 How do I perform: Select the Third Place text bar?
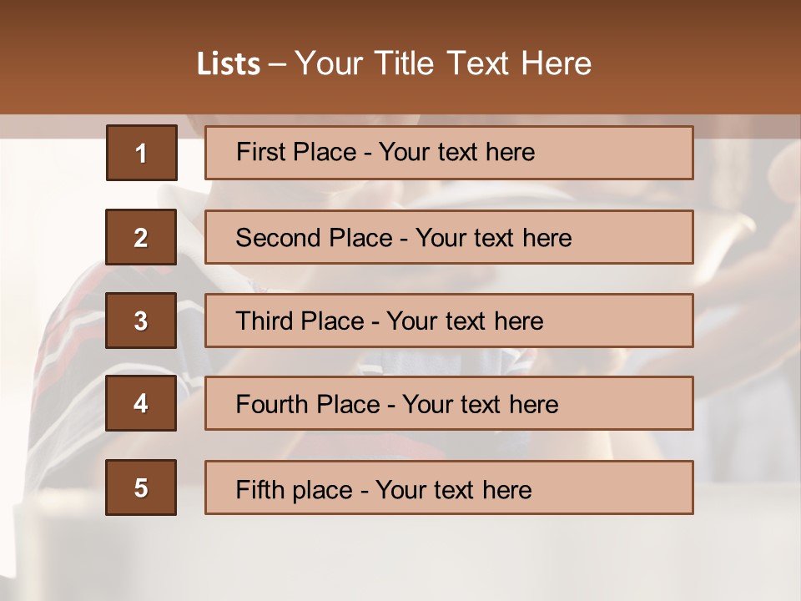click(x=449, y=321)
